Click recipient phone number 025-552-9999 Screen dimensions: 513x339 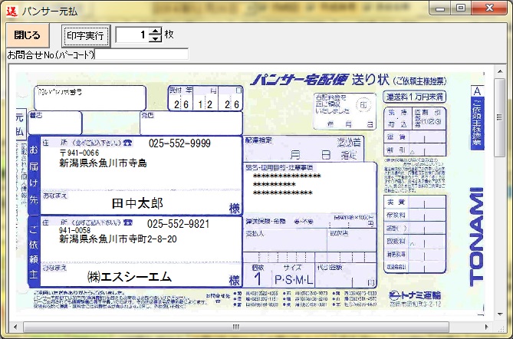click(179, 143)
